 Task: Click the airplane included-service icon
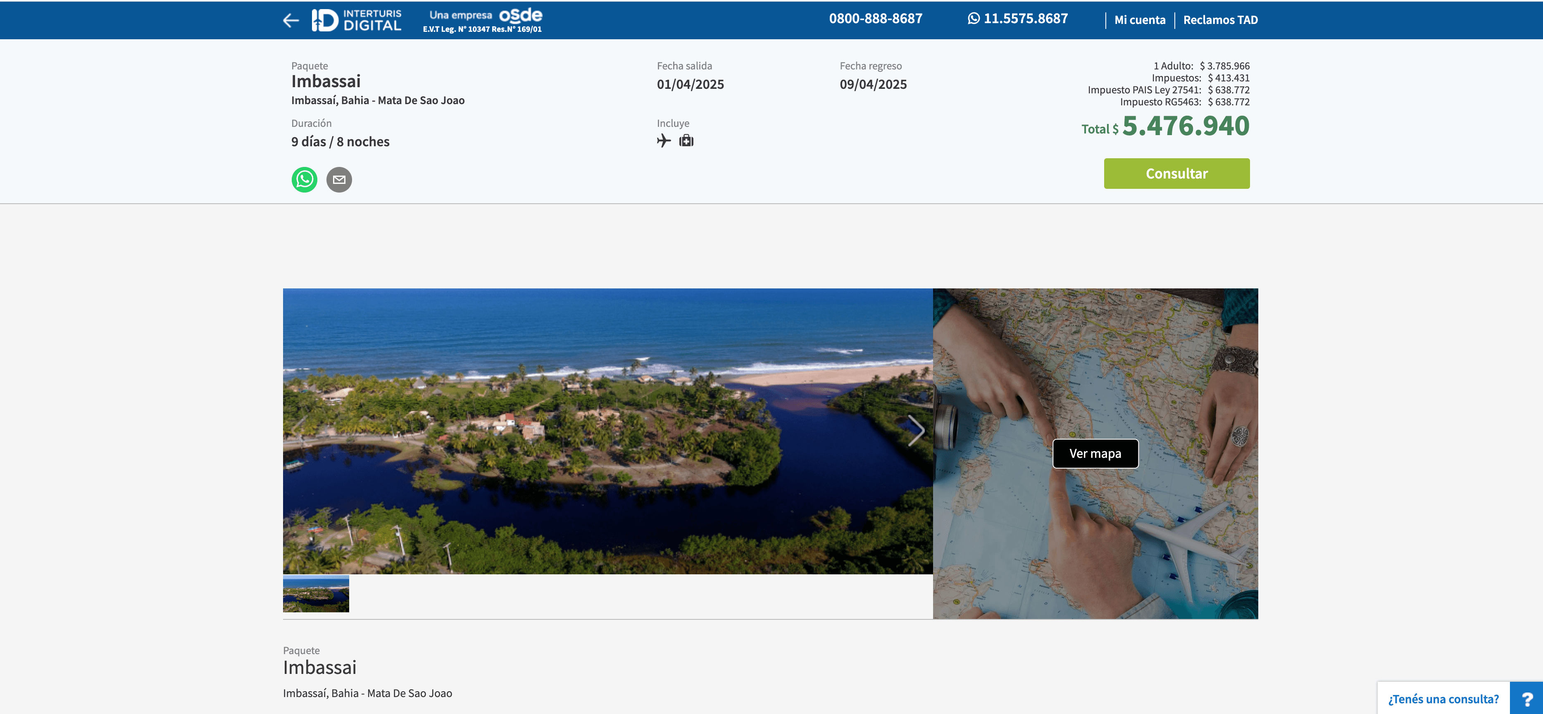click(x=664, y=141)
